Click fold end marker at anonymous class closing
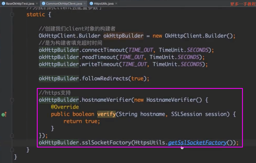Image resolution: width=256 pixels, height=163 pixels. [12, 136]
